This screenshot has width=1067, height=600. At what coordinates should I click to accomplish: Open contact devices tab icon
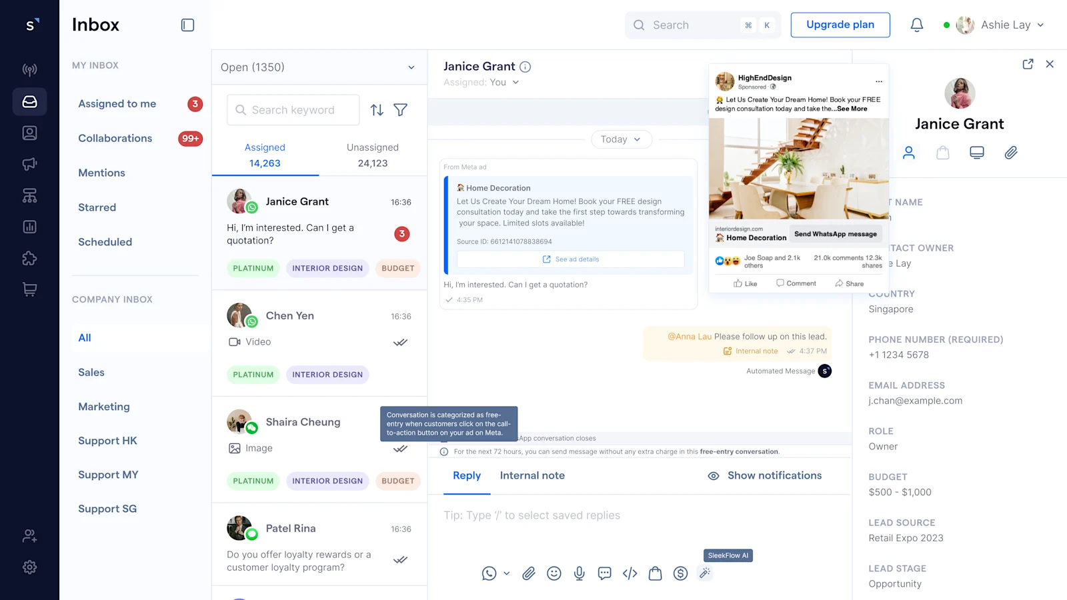pyautogui.click(x=977, y=153)
